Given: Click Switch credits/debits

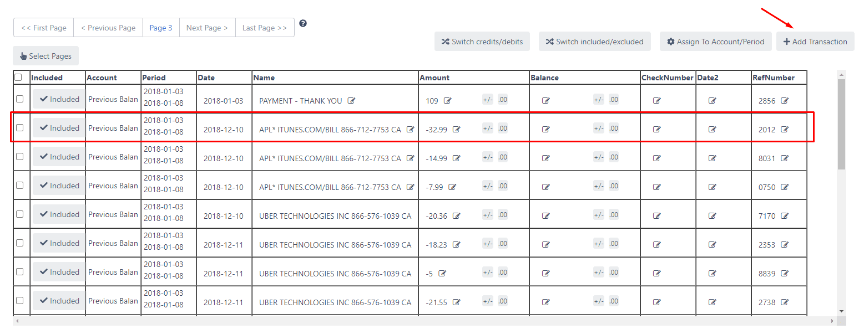Looking at the screenshot, I should [x=482, y=41].
